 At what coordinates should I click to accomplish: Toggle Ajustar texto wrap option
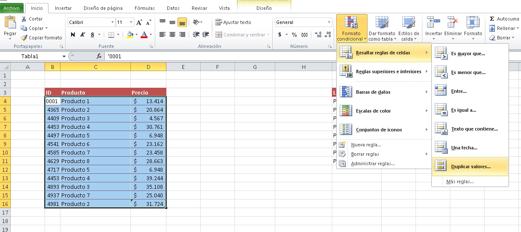point(233,22)
